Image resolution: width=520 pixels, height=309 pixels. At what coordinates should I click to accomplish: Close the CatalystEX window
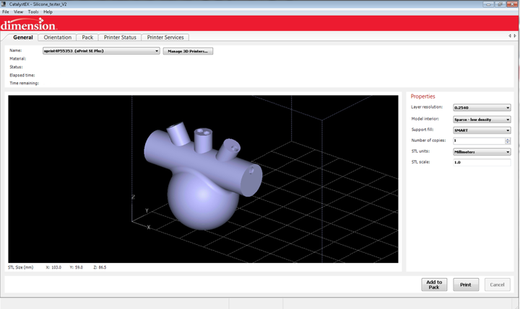[512, 4]
